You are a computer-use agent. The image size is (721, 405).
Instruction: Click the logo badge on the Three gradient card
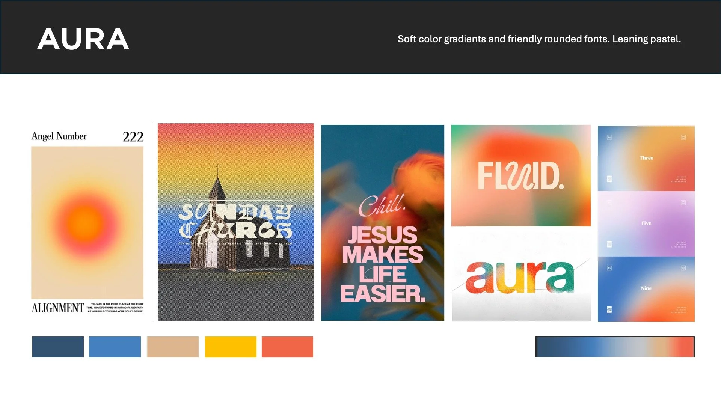(609, 179)
